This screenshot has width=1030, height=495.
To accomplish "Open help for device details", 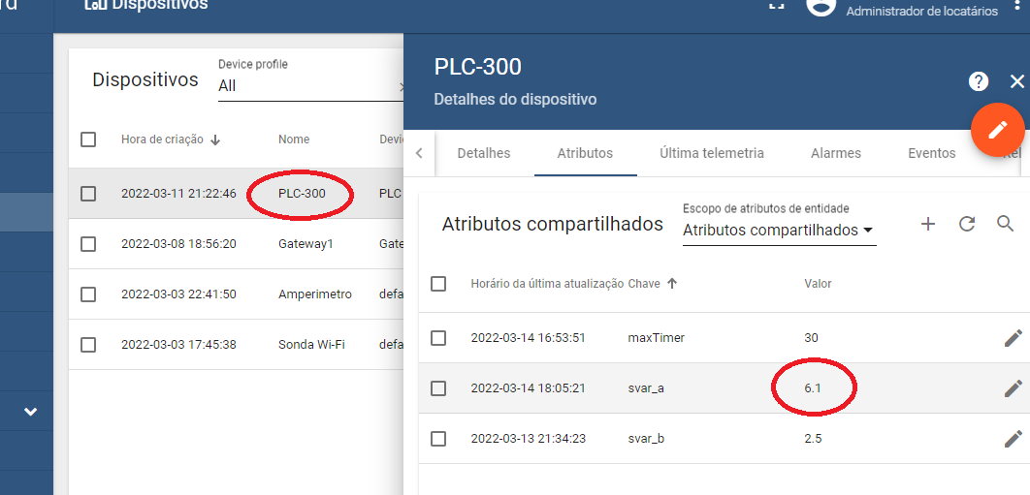I will (x=978, y=81).
